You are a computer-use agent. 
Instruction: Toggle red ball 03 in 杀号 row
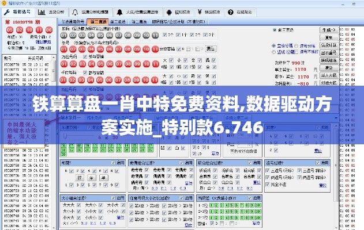coord(82,49)
